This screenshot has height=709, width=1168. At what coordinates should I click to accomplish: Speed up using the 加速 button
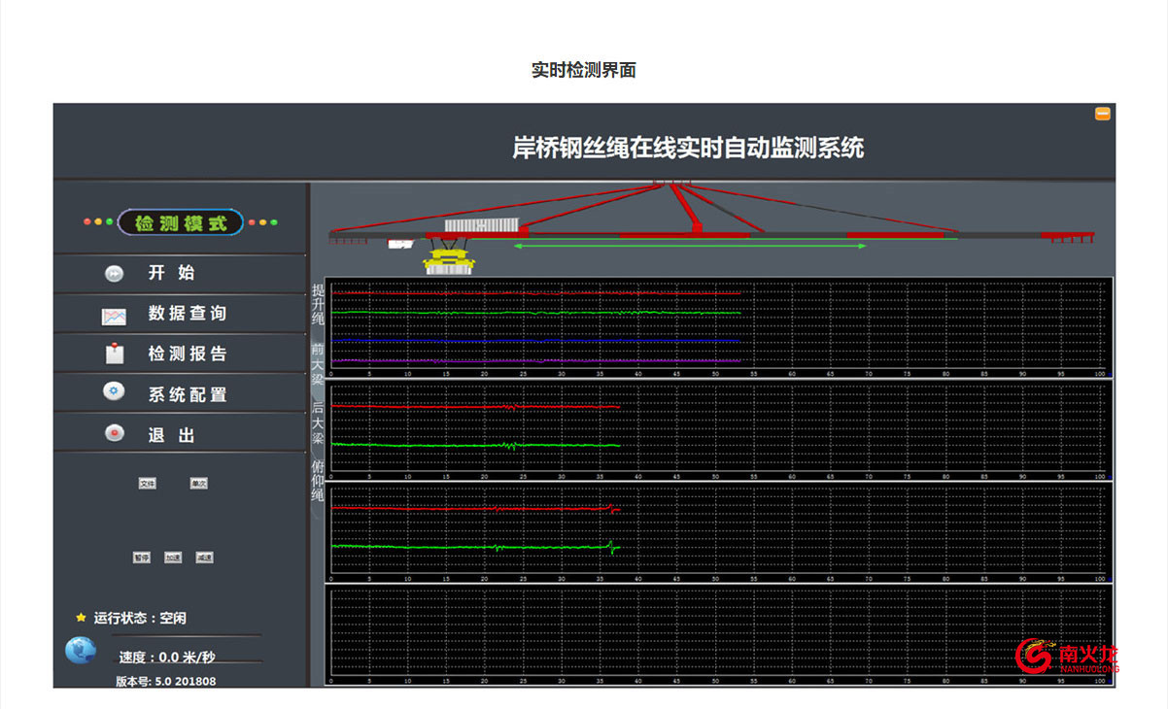pos(172,557)
